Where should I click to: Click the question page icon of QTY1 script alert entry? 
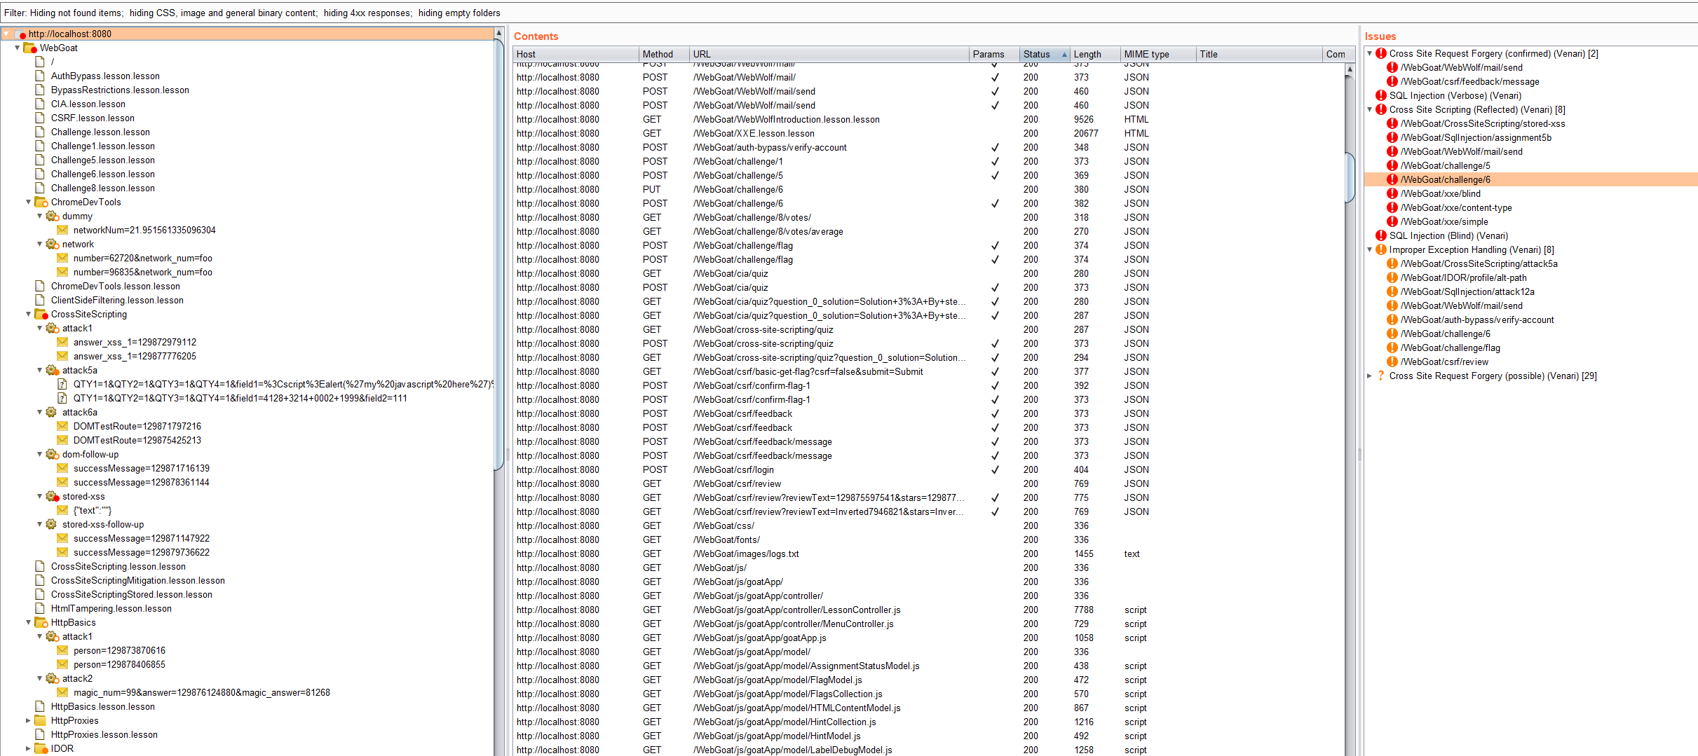[x=62, y=384]
